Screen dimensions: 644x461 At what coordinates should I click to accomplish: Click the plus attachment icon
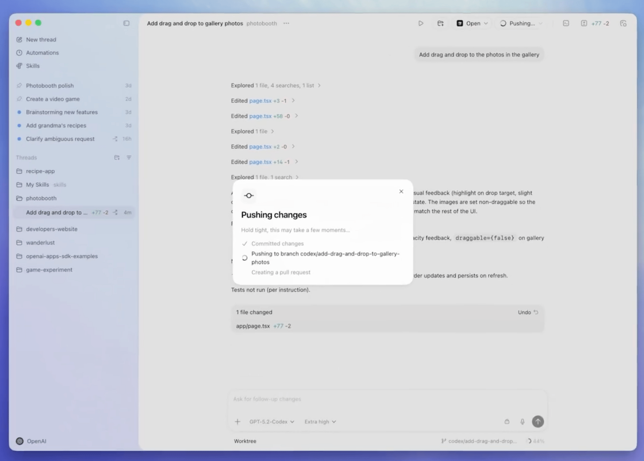[x=237, y=421]
